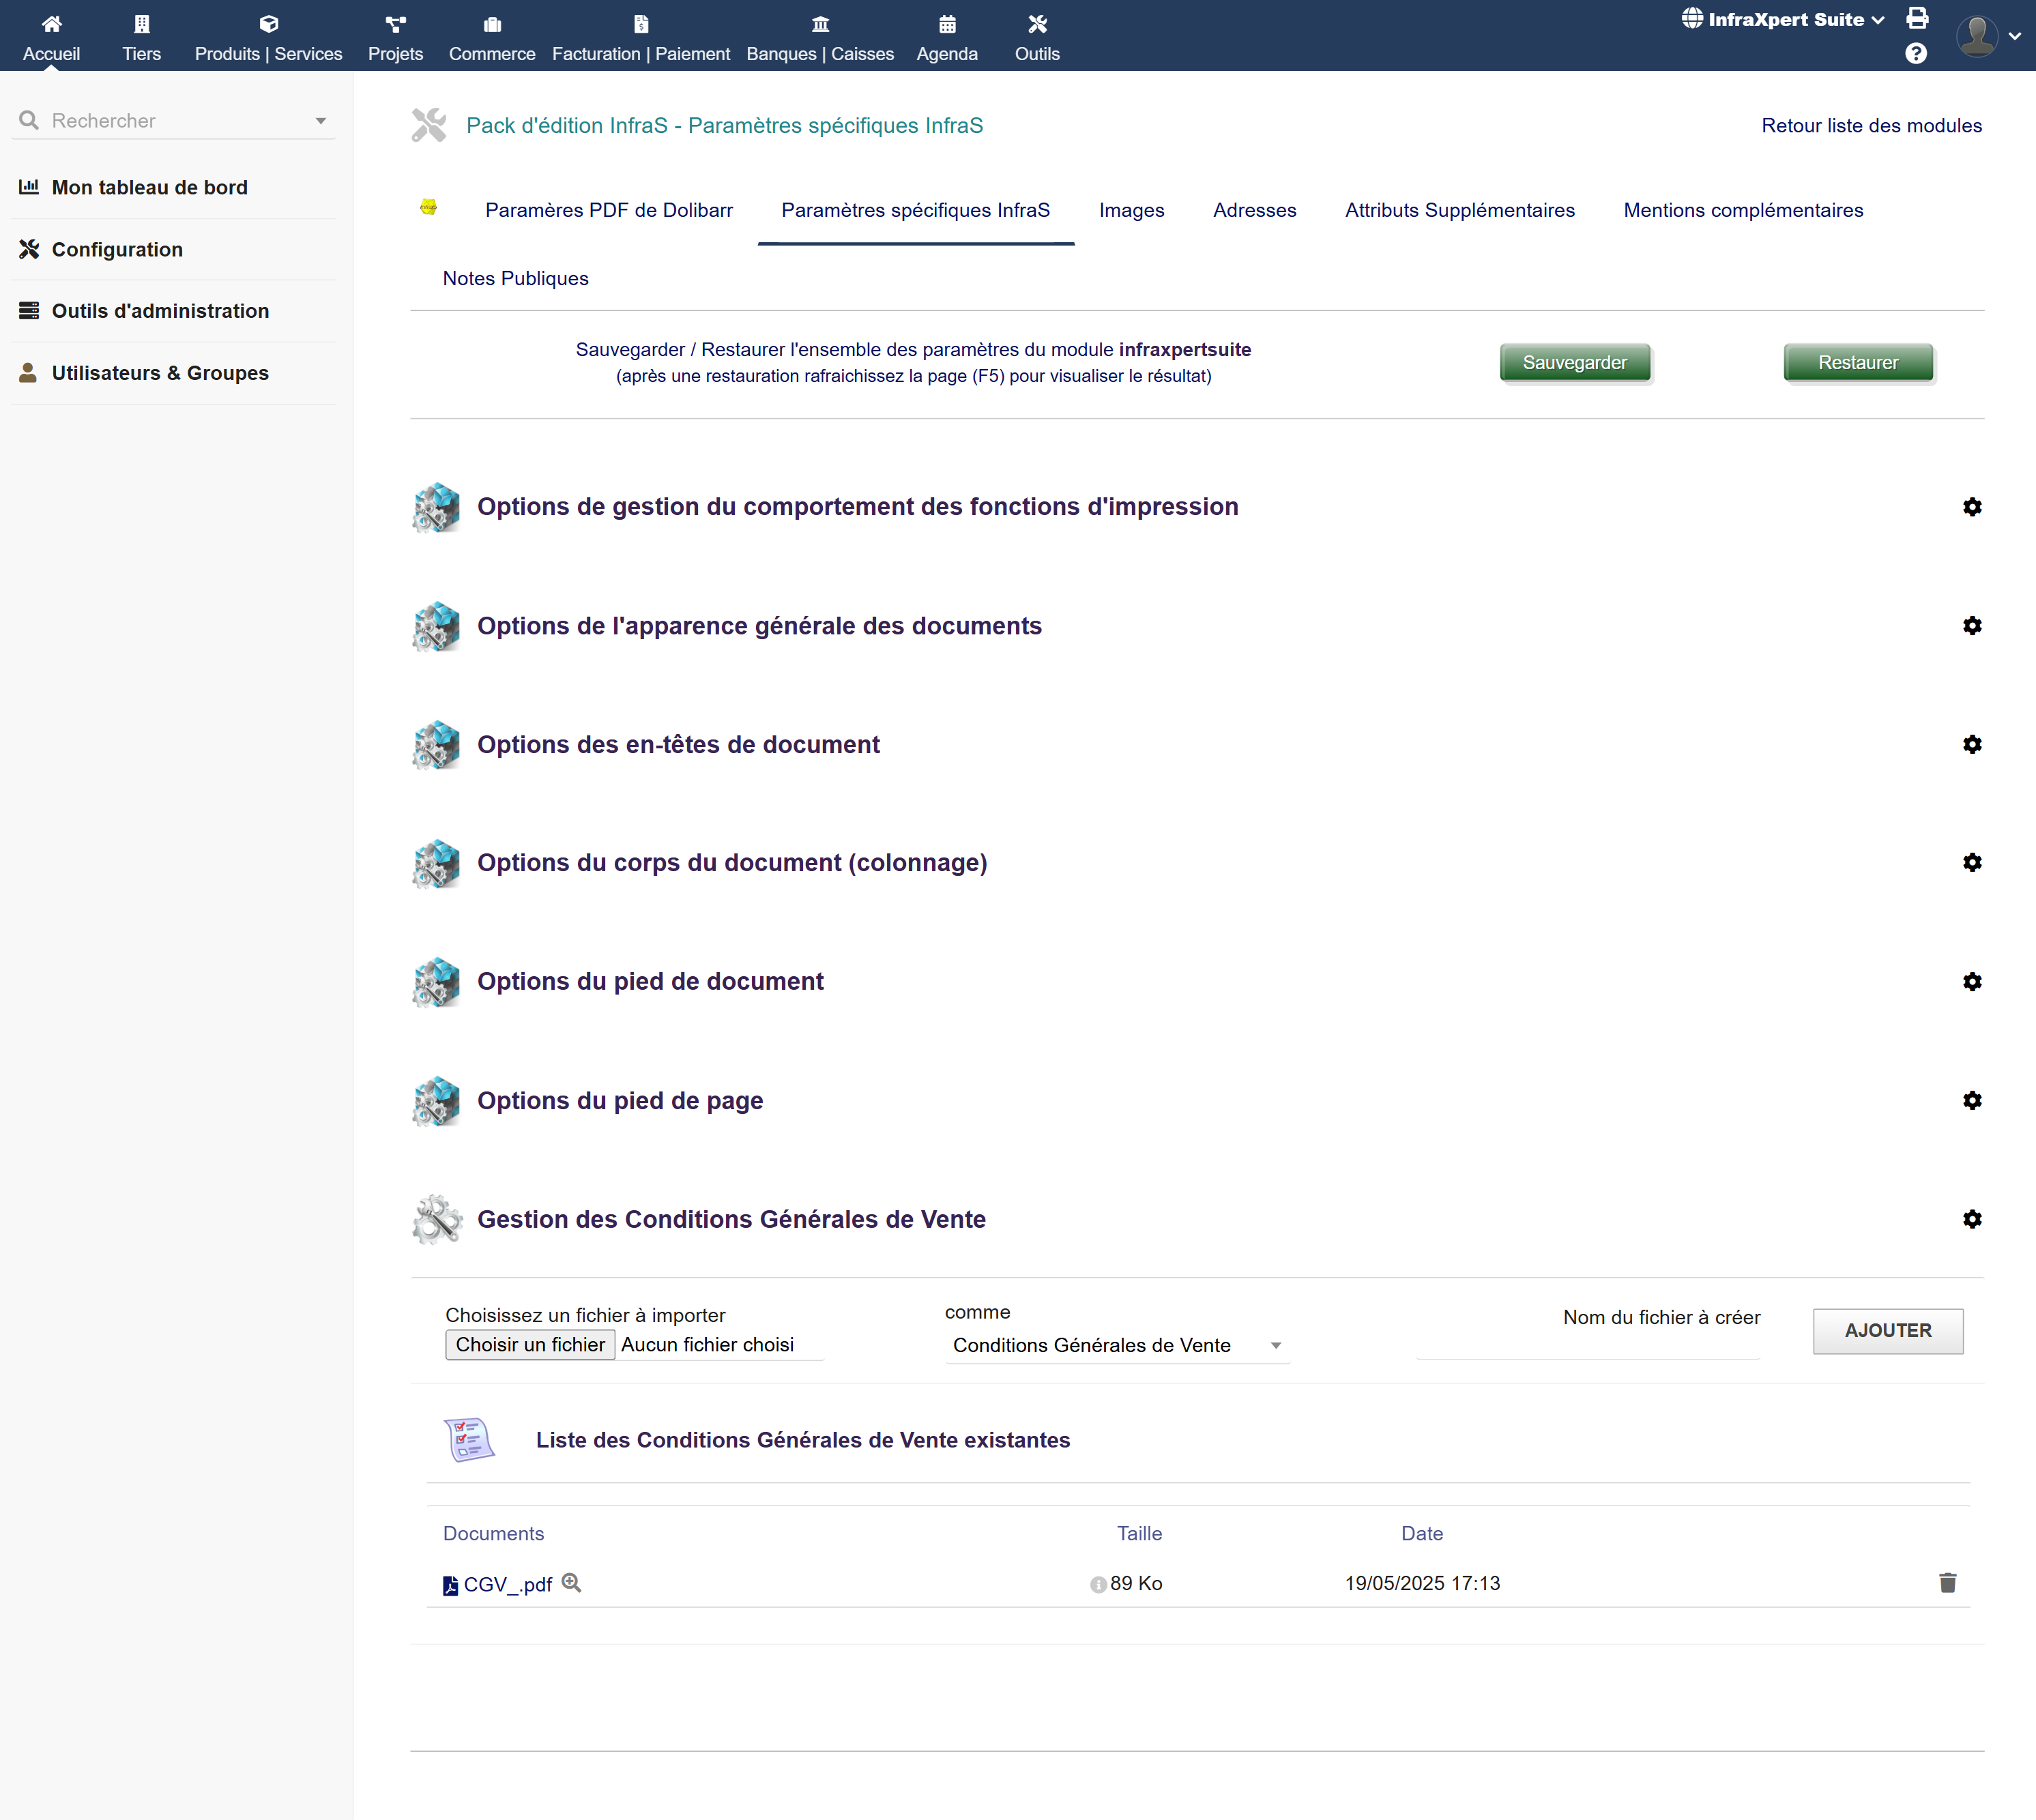Collapse the Conditions Générales de Vente section
Image resolution: width=2036 pixels, height=1820 pixels.
pyautogui.click(x=1971, y=1219)
